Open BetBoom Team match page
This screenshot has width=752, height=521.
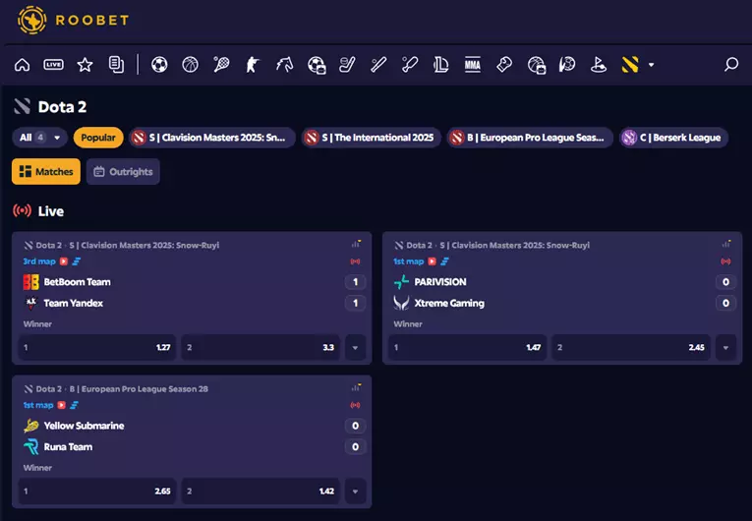coord(78,282)
